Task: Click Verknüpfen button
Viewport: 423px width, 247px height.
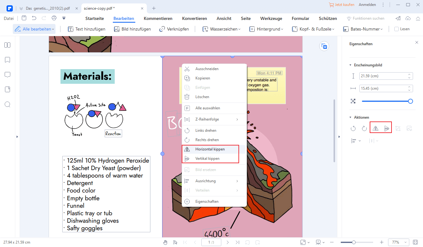Action: [174, 29]
